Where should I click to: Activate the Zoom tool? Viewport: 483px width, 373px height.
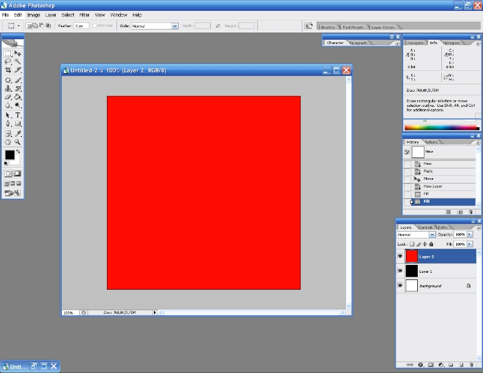(x=18, y=142)
